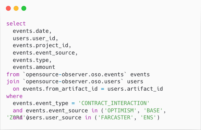Click the yellow minimize window dot
The width and height of the screenshot is (201, 130).
click(16, 8)
